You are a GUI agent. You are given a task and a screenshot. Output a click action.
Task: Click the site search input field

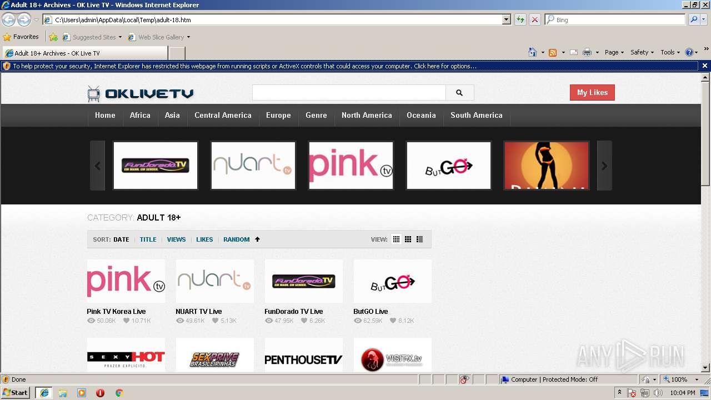click(x=349, y=93)
